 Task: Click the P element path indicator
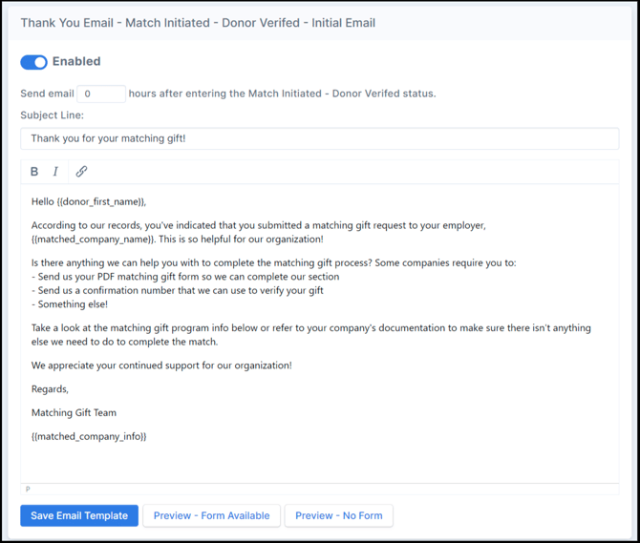point(28,490)
